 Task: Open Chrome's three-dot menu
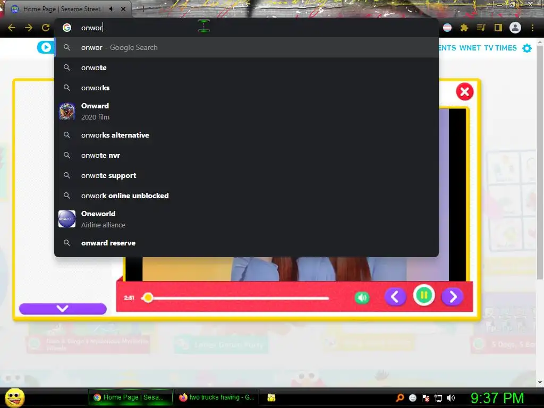(532, 28)
